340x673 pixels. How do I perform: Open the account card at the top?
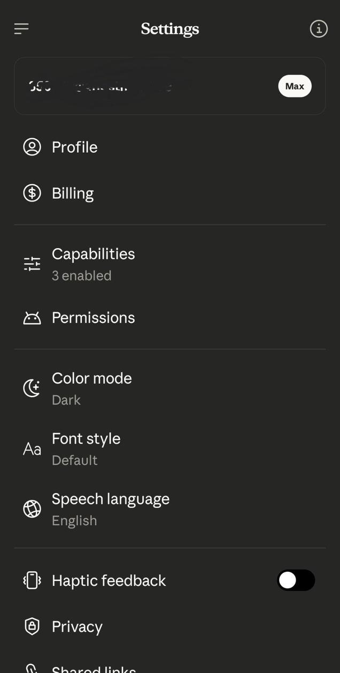pos(170,86)
